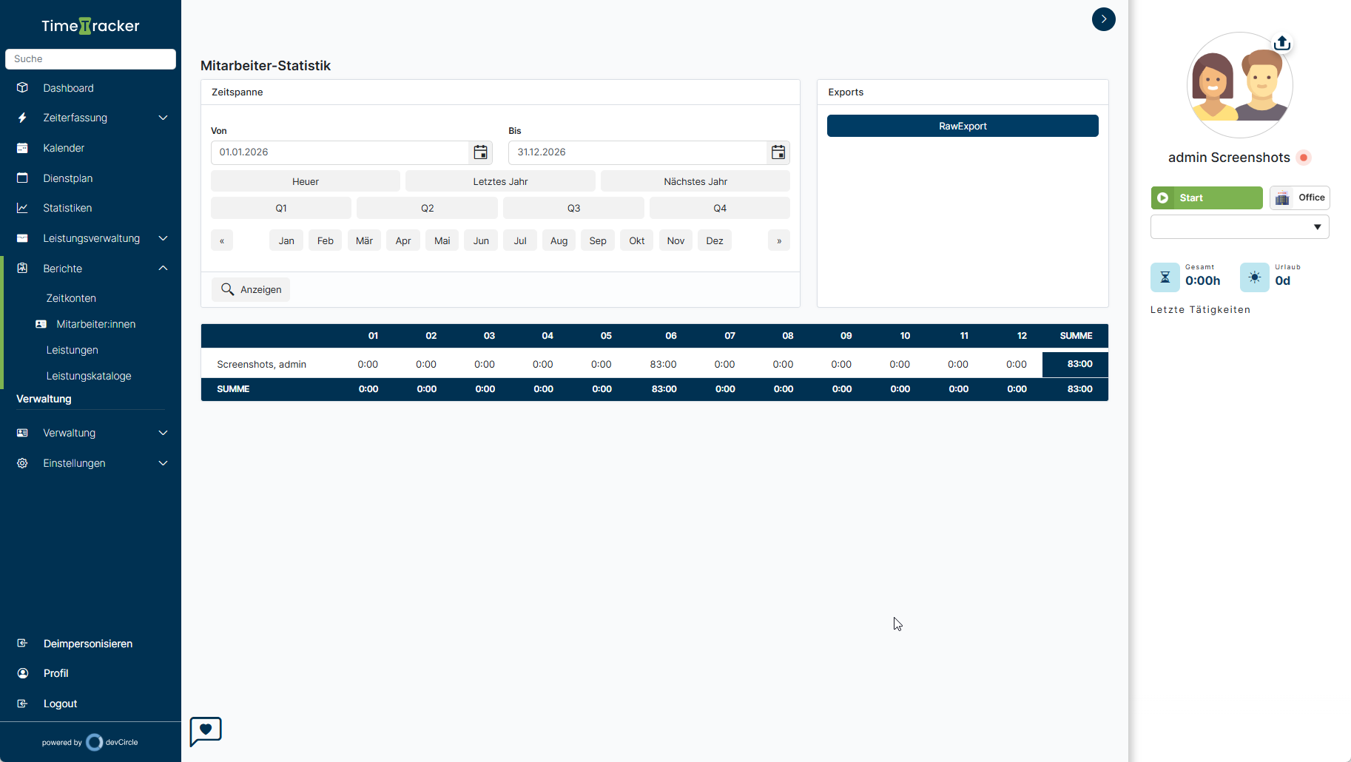Click the RawExport button

pos(963,126)
